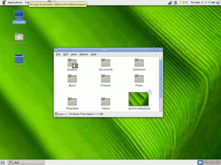The image size is (221, 165).
Task: Open the Documents folder
Action: coord(106,63)
